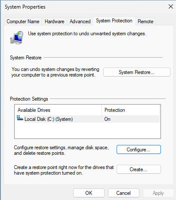Screen dimensions: 176x200
Task: Select the Local Disk (C:) (System) row
Action: 87,119
